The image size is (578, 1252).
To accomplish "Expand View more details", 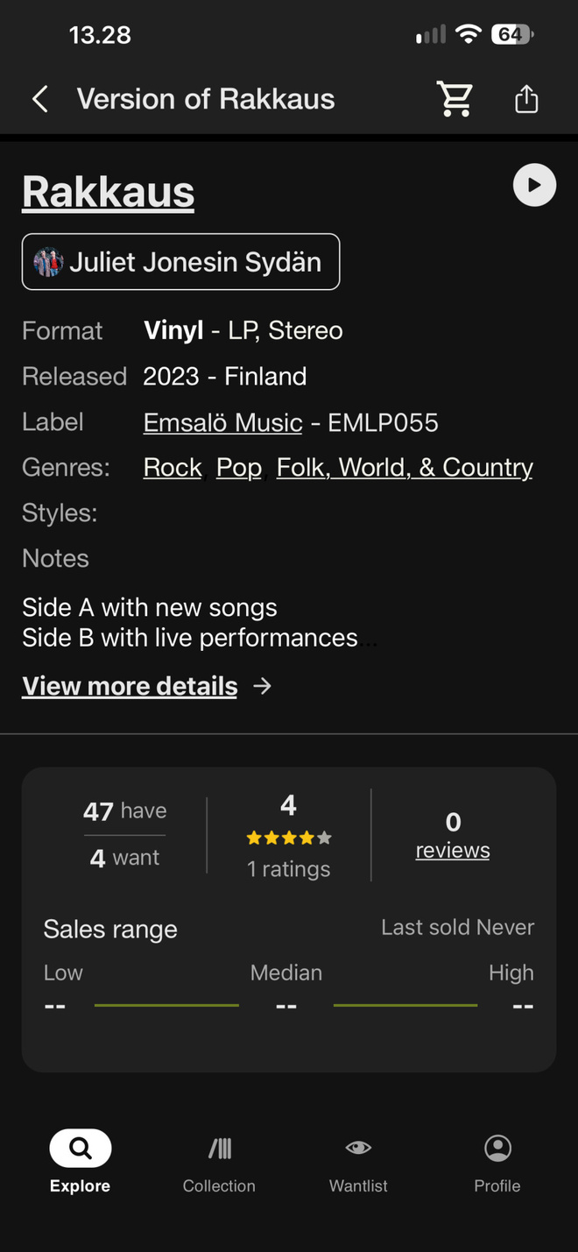I will click(130, 686).
